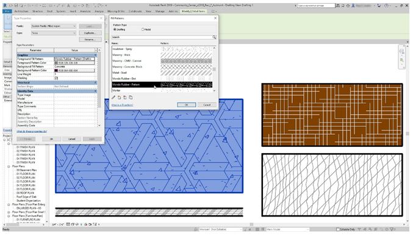This screenshot has height=236, width=413.
Task: Click the Duplicate button in Type Properties
Action: coord(90,33)
